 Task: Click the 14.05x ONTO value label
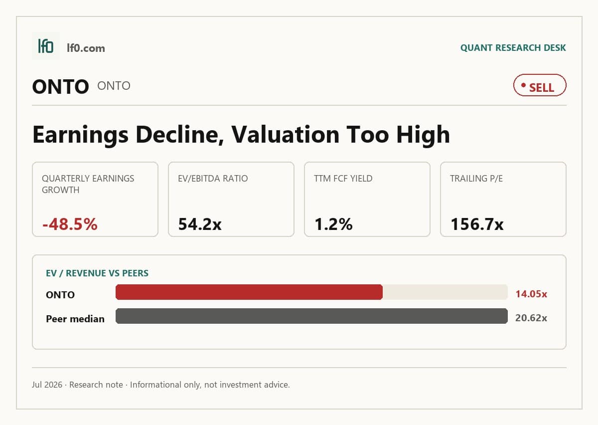531,294
